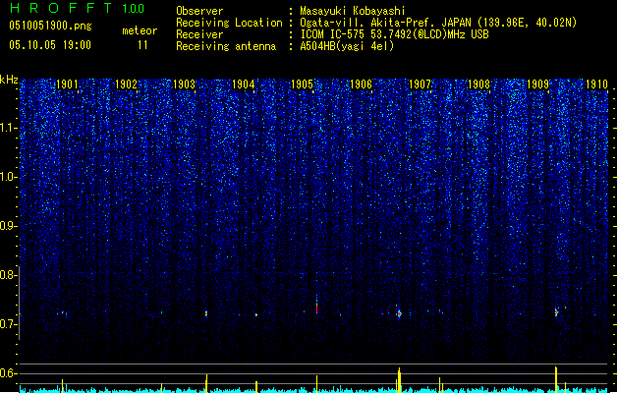Click the 1908 time marker
The width and height of the screenshot is (618, 393).
tap(478, 84)
